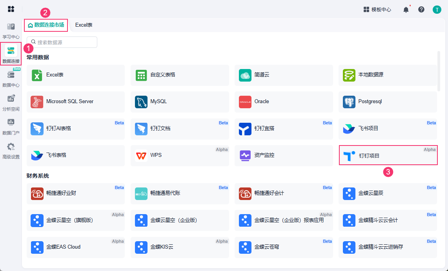Click the 飞书项目 icon

pos(349,129)
